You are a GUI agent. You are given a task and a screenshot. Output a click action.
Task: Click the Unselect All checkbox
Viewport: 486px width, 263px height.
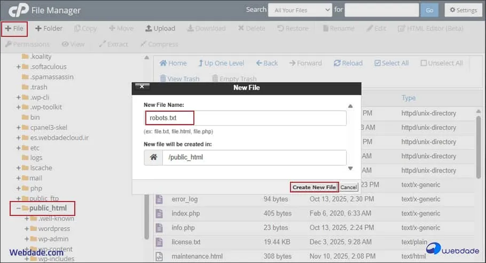pyautogui.click(x=424, y=63)
